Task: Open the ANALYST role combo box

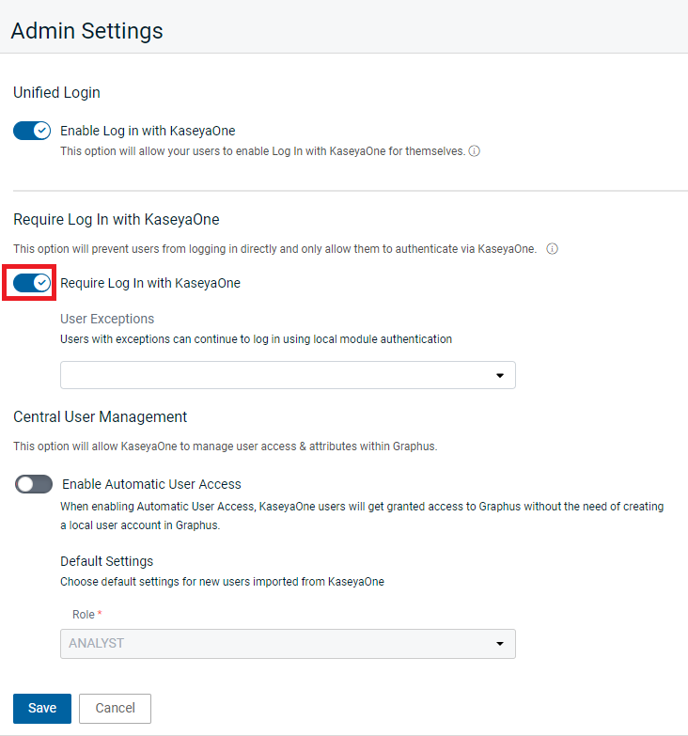Action: pyautogui.click(x=288, y=644)
